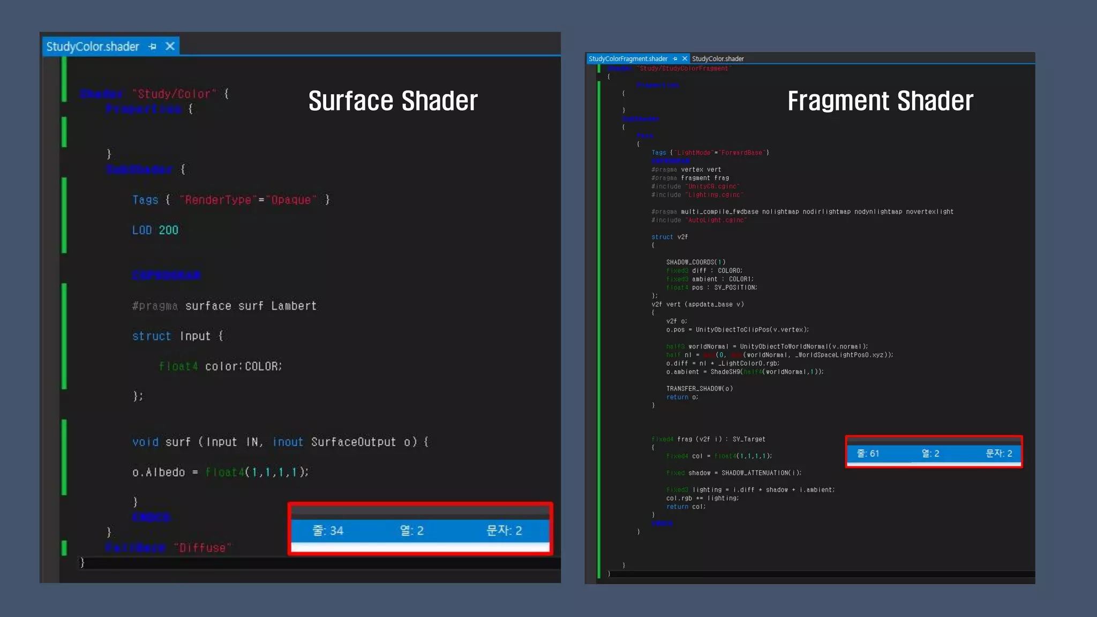The image size is (1097, 617).
Task: Close the StudyColorFragment.shader tab
Action: coord(685,59)
